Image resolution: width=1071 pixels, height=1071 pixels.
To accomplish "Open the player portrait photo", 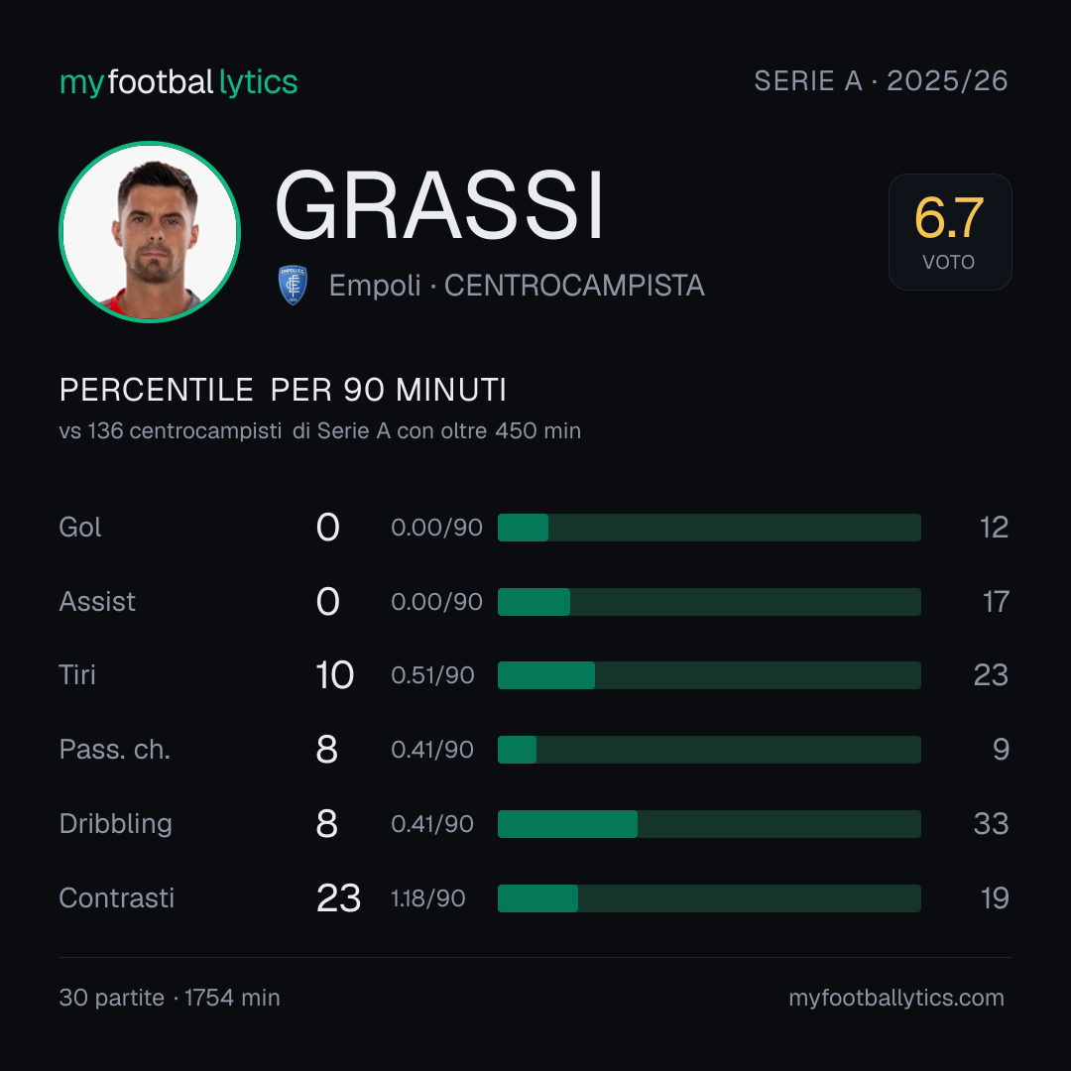I will click(x=150, y=231).
